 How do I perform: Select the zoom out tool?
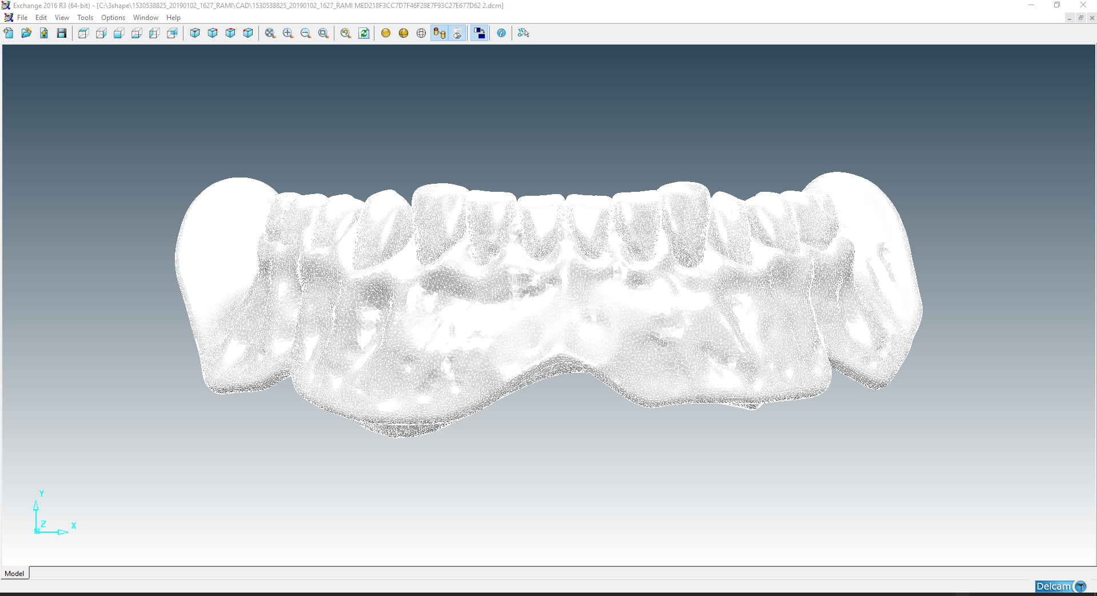coord(305,33)
